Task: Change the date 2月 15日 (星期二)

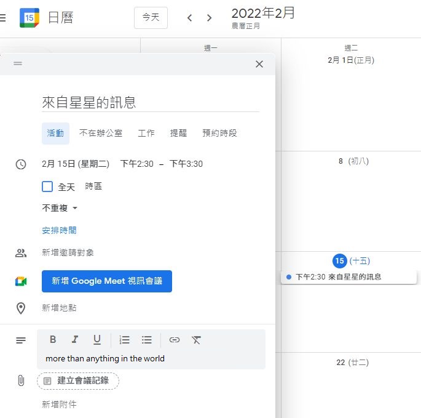Action: click(x=76, y=164)
